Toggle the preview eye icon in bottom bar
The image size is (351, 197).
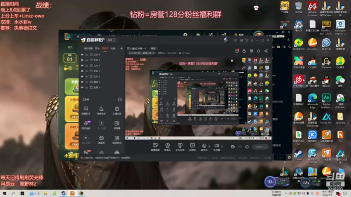tap(240, 147)
